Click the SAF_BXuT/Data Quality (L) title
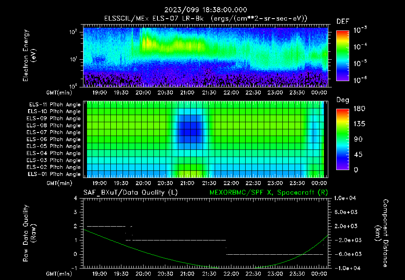 [x=131, y=193]
